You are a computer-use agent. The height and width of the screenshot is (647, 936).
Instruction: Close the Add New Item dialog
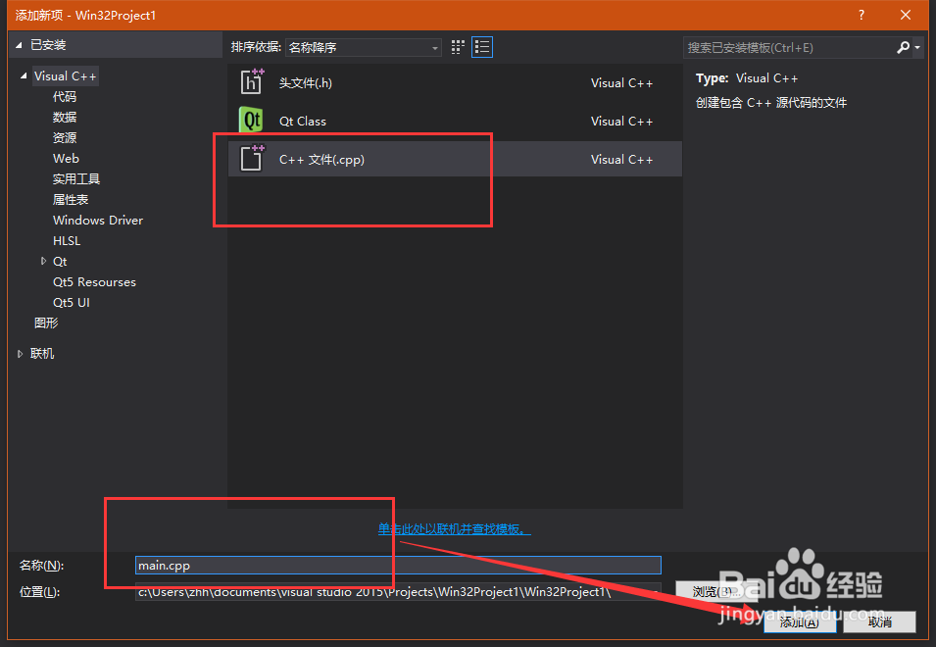906,15
